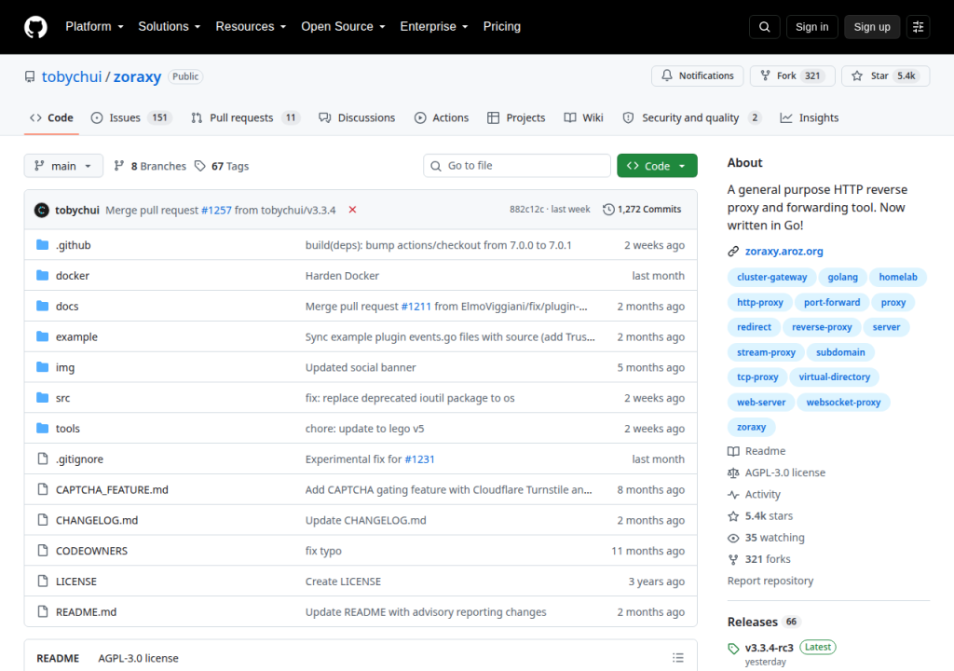Open the CAPTCHA_FEATURE.md file

pos(112,490)
